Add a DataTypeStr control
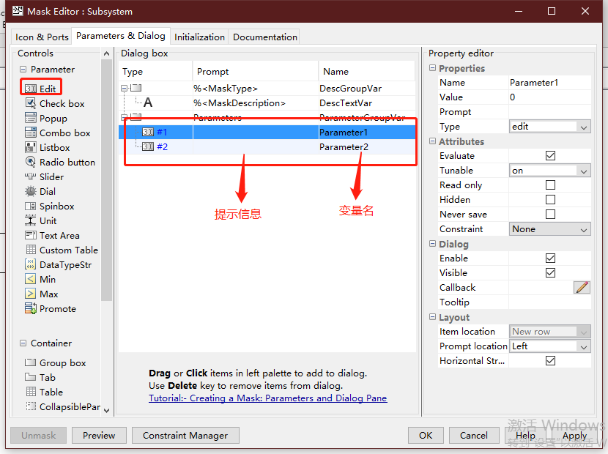Screen dimensions: 608x454 (58, 265)
